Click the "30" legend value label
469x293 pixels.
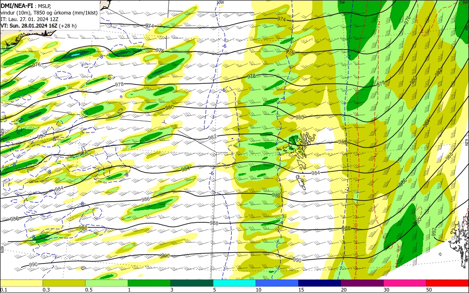pos(386,290)
